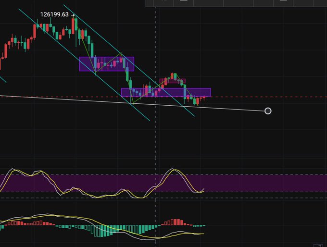Viewport: 327px width, 247px height.
Task: Select the small pink rectangle near the swing high
Action: pos(173,81)
